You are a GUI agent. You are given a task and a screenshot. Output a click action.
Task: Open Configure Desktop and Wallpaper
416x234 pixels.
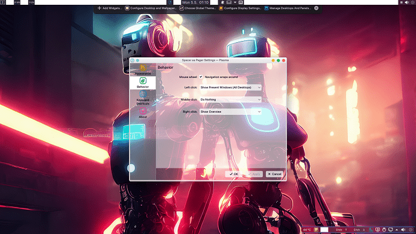pyautogui.click(x=151, y=8)
